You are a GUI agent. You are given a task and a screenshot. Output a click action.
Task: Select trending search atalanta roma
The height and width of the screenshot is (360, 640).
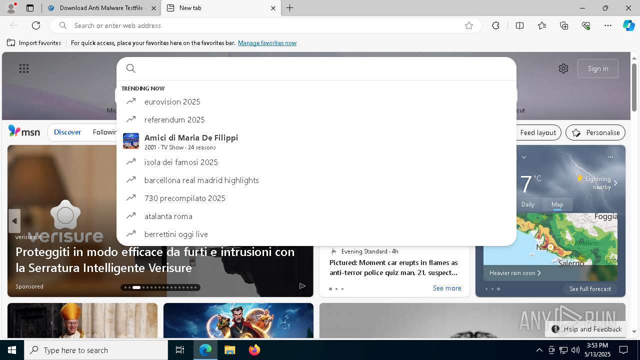[x=316, y=216]
